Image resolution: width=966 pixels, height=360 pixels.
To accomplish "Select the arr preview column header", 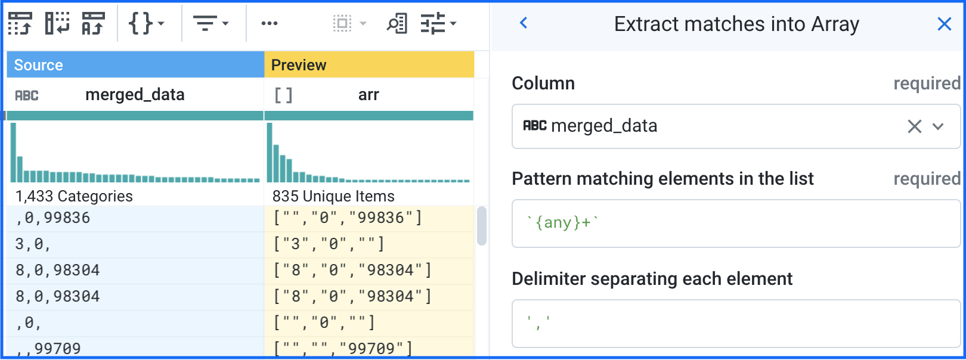I will [x=369, y=95].
